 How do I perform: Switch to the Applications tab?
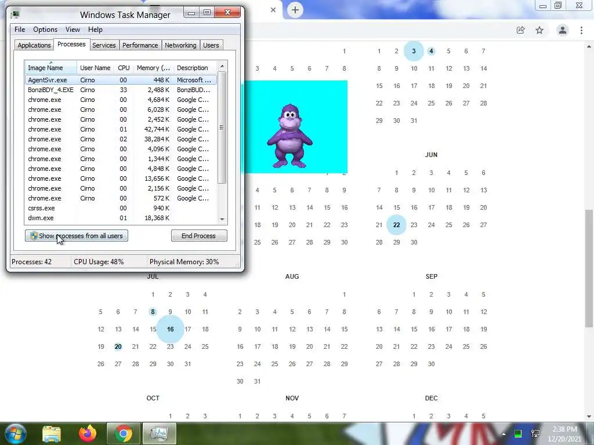(x=34, y=45)
